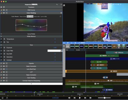Select the Root layer thumbnail tab
The width and height of the screenshot is (128, 100).
(68, 46)
